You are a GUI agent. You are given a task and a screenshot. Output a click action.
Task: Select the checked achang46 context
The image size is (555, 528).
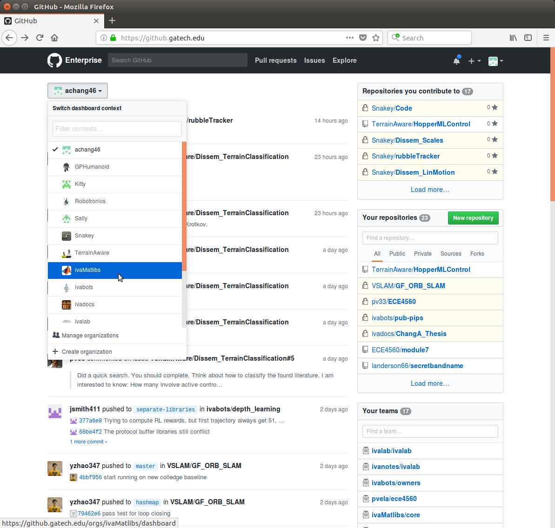click(x=87, y=150)
